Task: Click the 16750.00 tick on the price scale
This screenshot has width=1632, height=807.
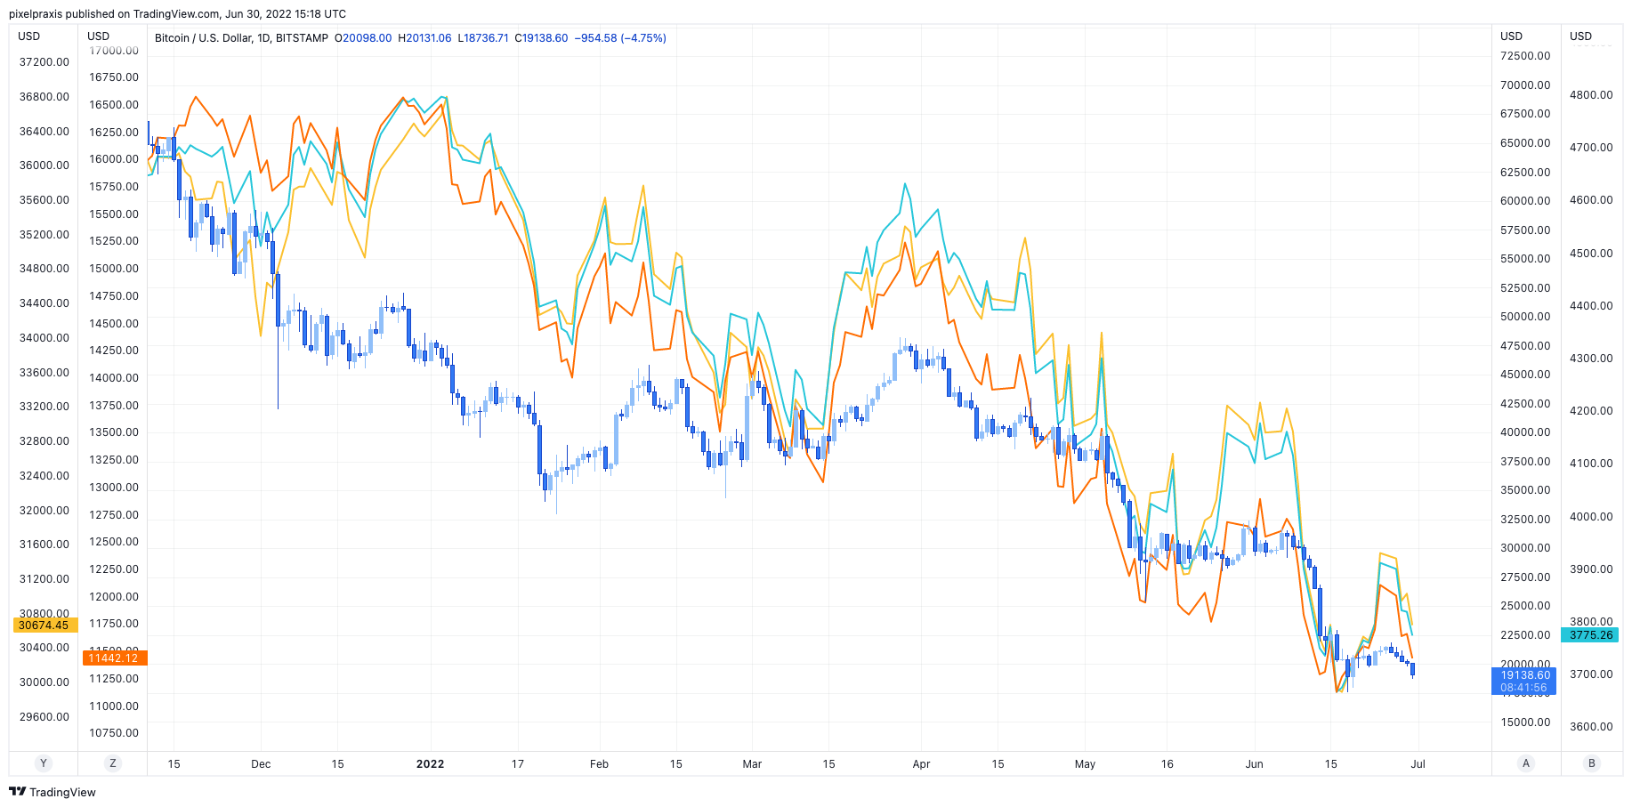Action: (x=114, y=77)
